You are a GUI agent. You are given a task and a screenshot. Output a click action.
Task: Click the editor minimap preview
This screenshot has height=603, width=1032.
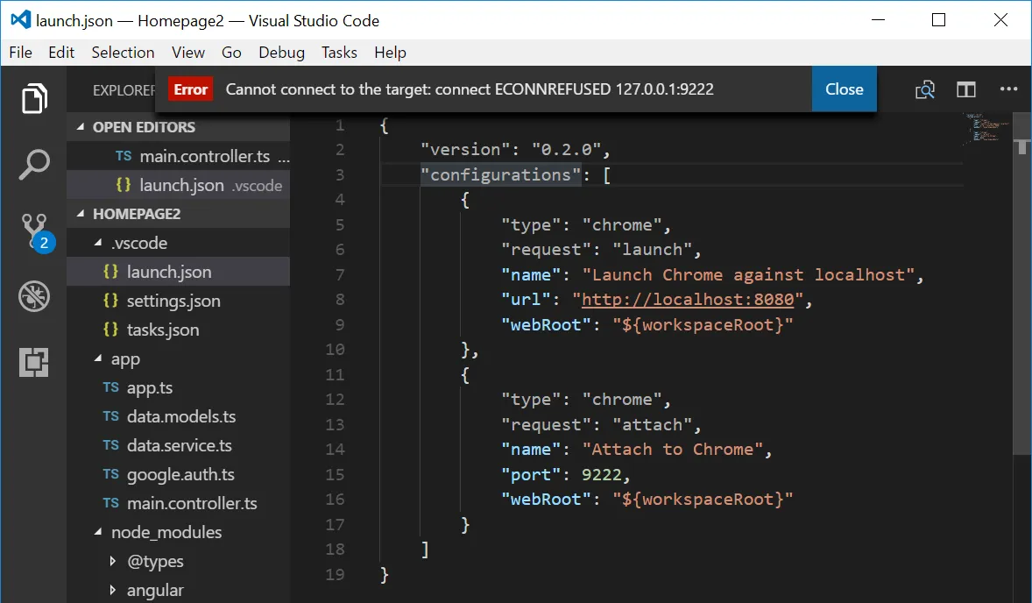986,128
